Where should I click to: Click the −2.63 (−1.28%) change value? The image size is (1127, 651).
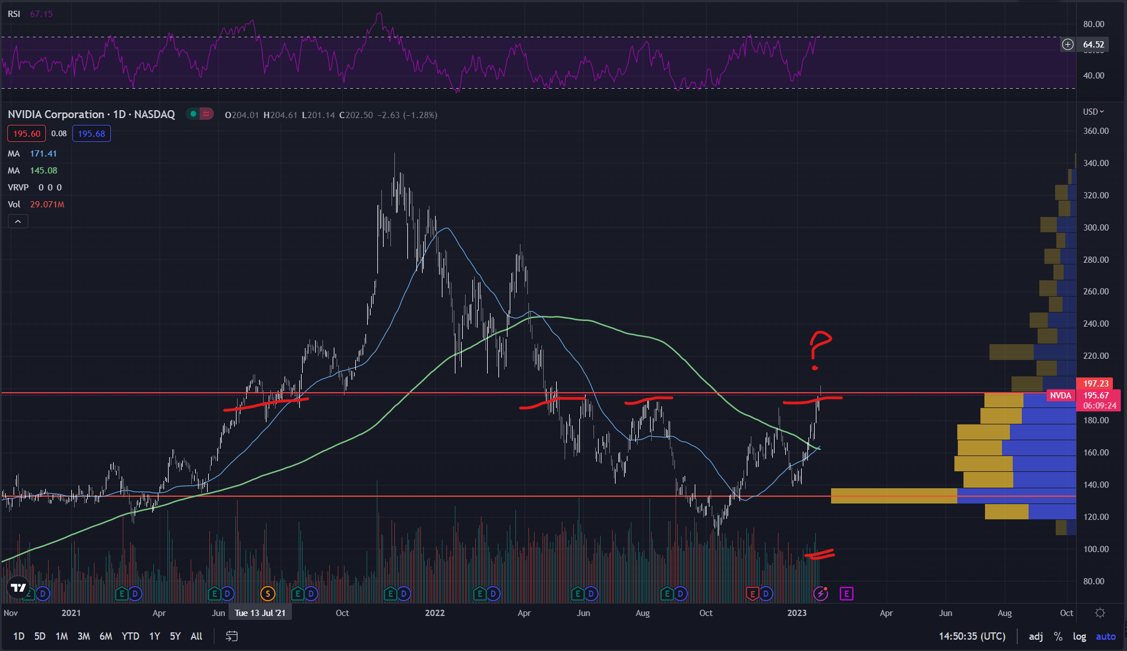407,115
